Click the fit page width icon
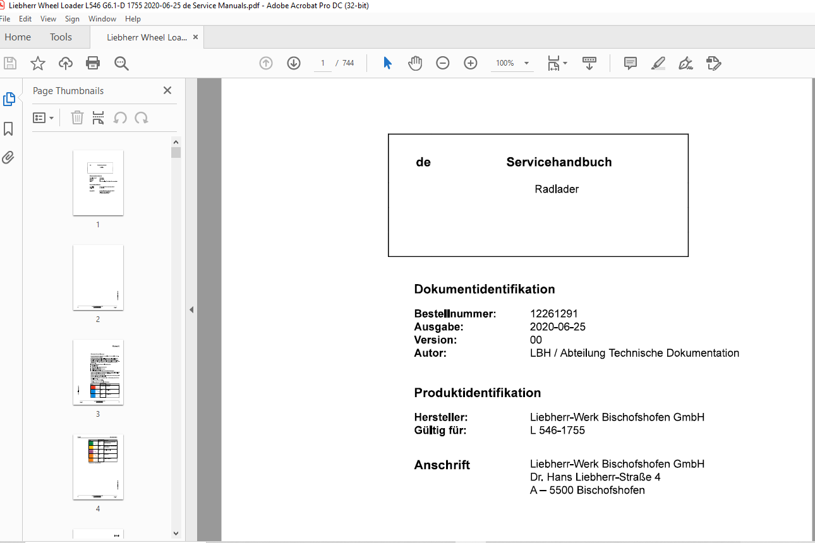 [553, 63]
